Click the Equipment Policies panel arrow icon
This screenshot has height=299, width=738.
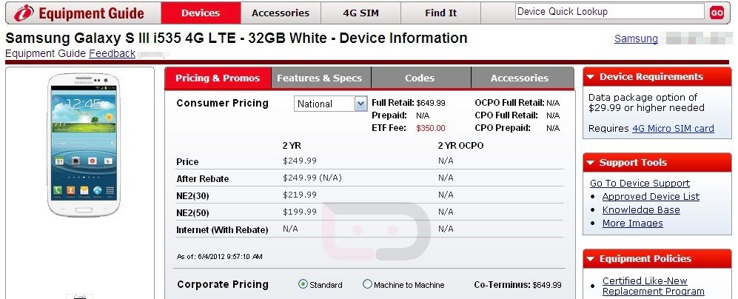coord(591,259)
